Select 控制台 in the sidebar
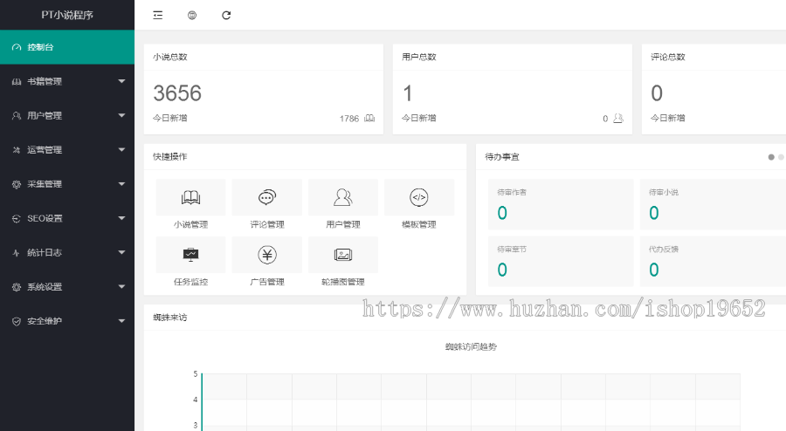The width and height of the screenshot is (786, 431). (x=67, y=47)
